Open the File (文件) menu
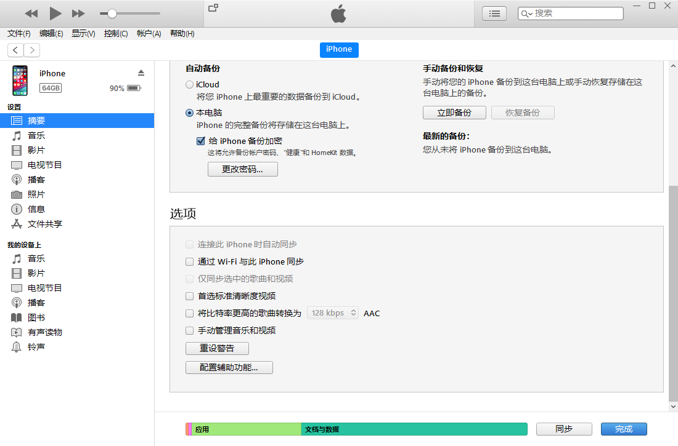Viewport: 678px width, 446px height. point(18,34)
